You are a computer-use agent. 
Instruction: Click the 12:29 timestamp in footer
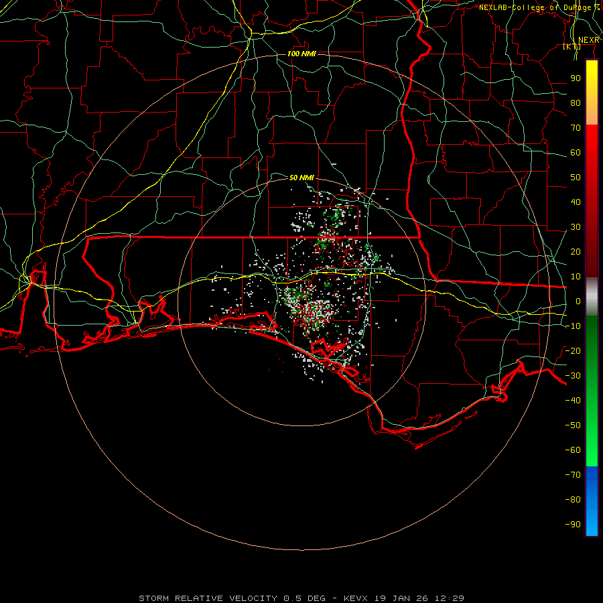click(x=449, y=598)
